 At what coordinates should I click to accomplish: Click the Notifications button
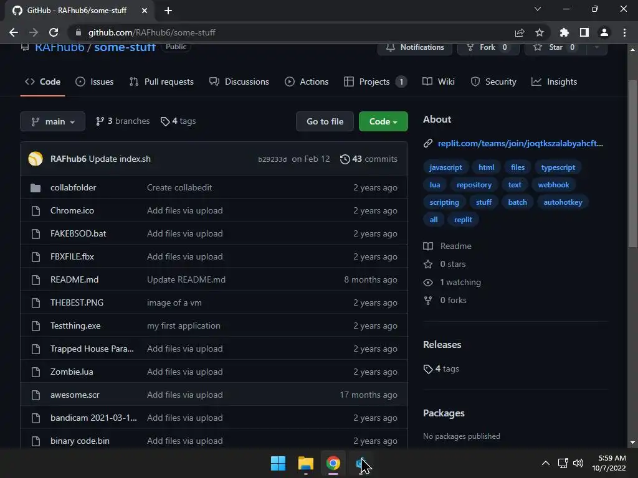coord(414,47)
